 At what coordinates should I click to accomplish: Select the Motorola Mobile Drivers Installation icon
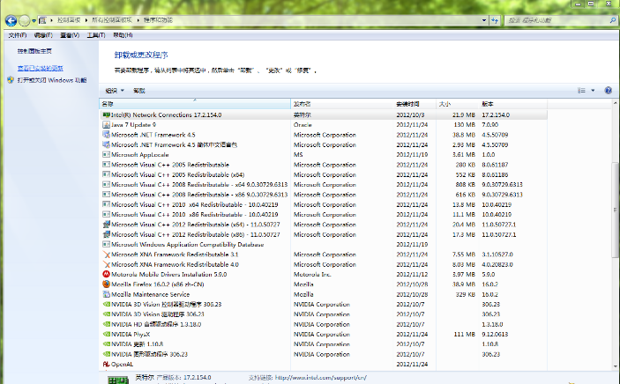tap(106, 274)
